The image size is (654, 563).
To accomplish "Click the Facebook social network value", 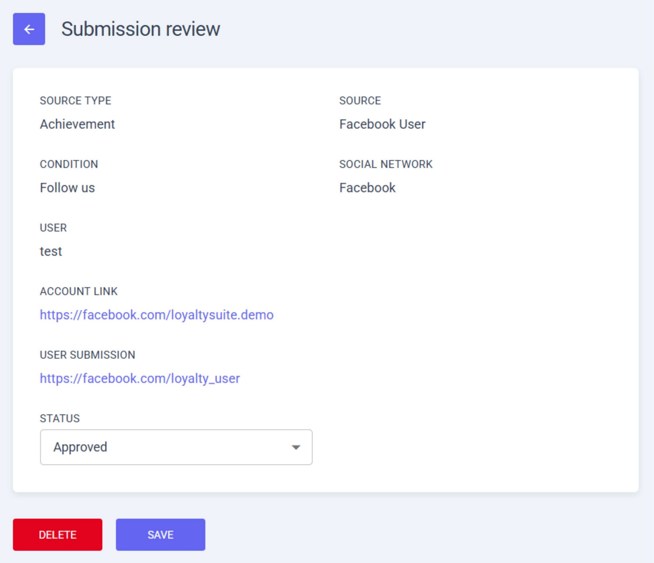I will tap(367, 188).
